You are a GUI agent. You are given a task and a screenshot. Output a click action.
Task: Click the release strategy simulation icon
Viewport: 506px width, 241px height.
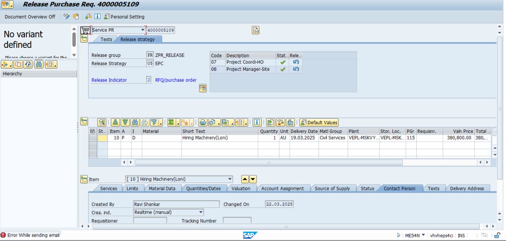coord(203,88)
